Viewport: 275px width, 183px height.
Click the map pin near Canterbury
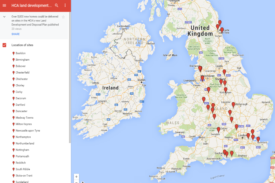(x=258, y=139)
